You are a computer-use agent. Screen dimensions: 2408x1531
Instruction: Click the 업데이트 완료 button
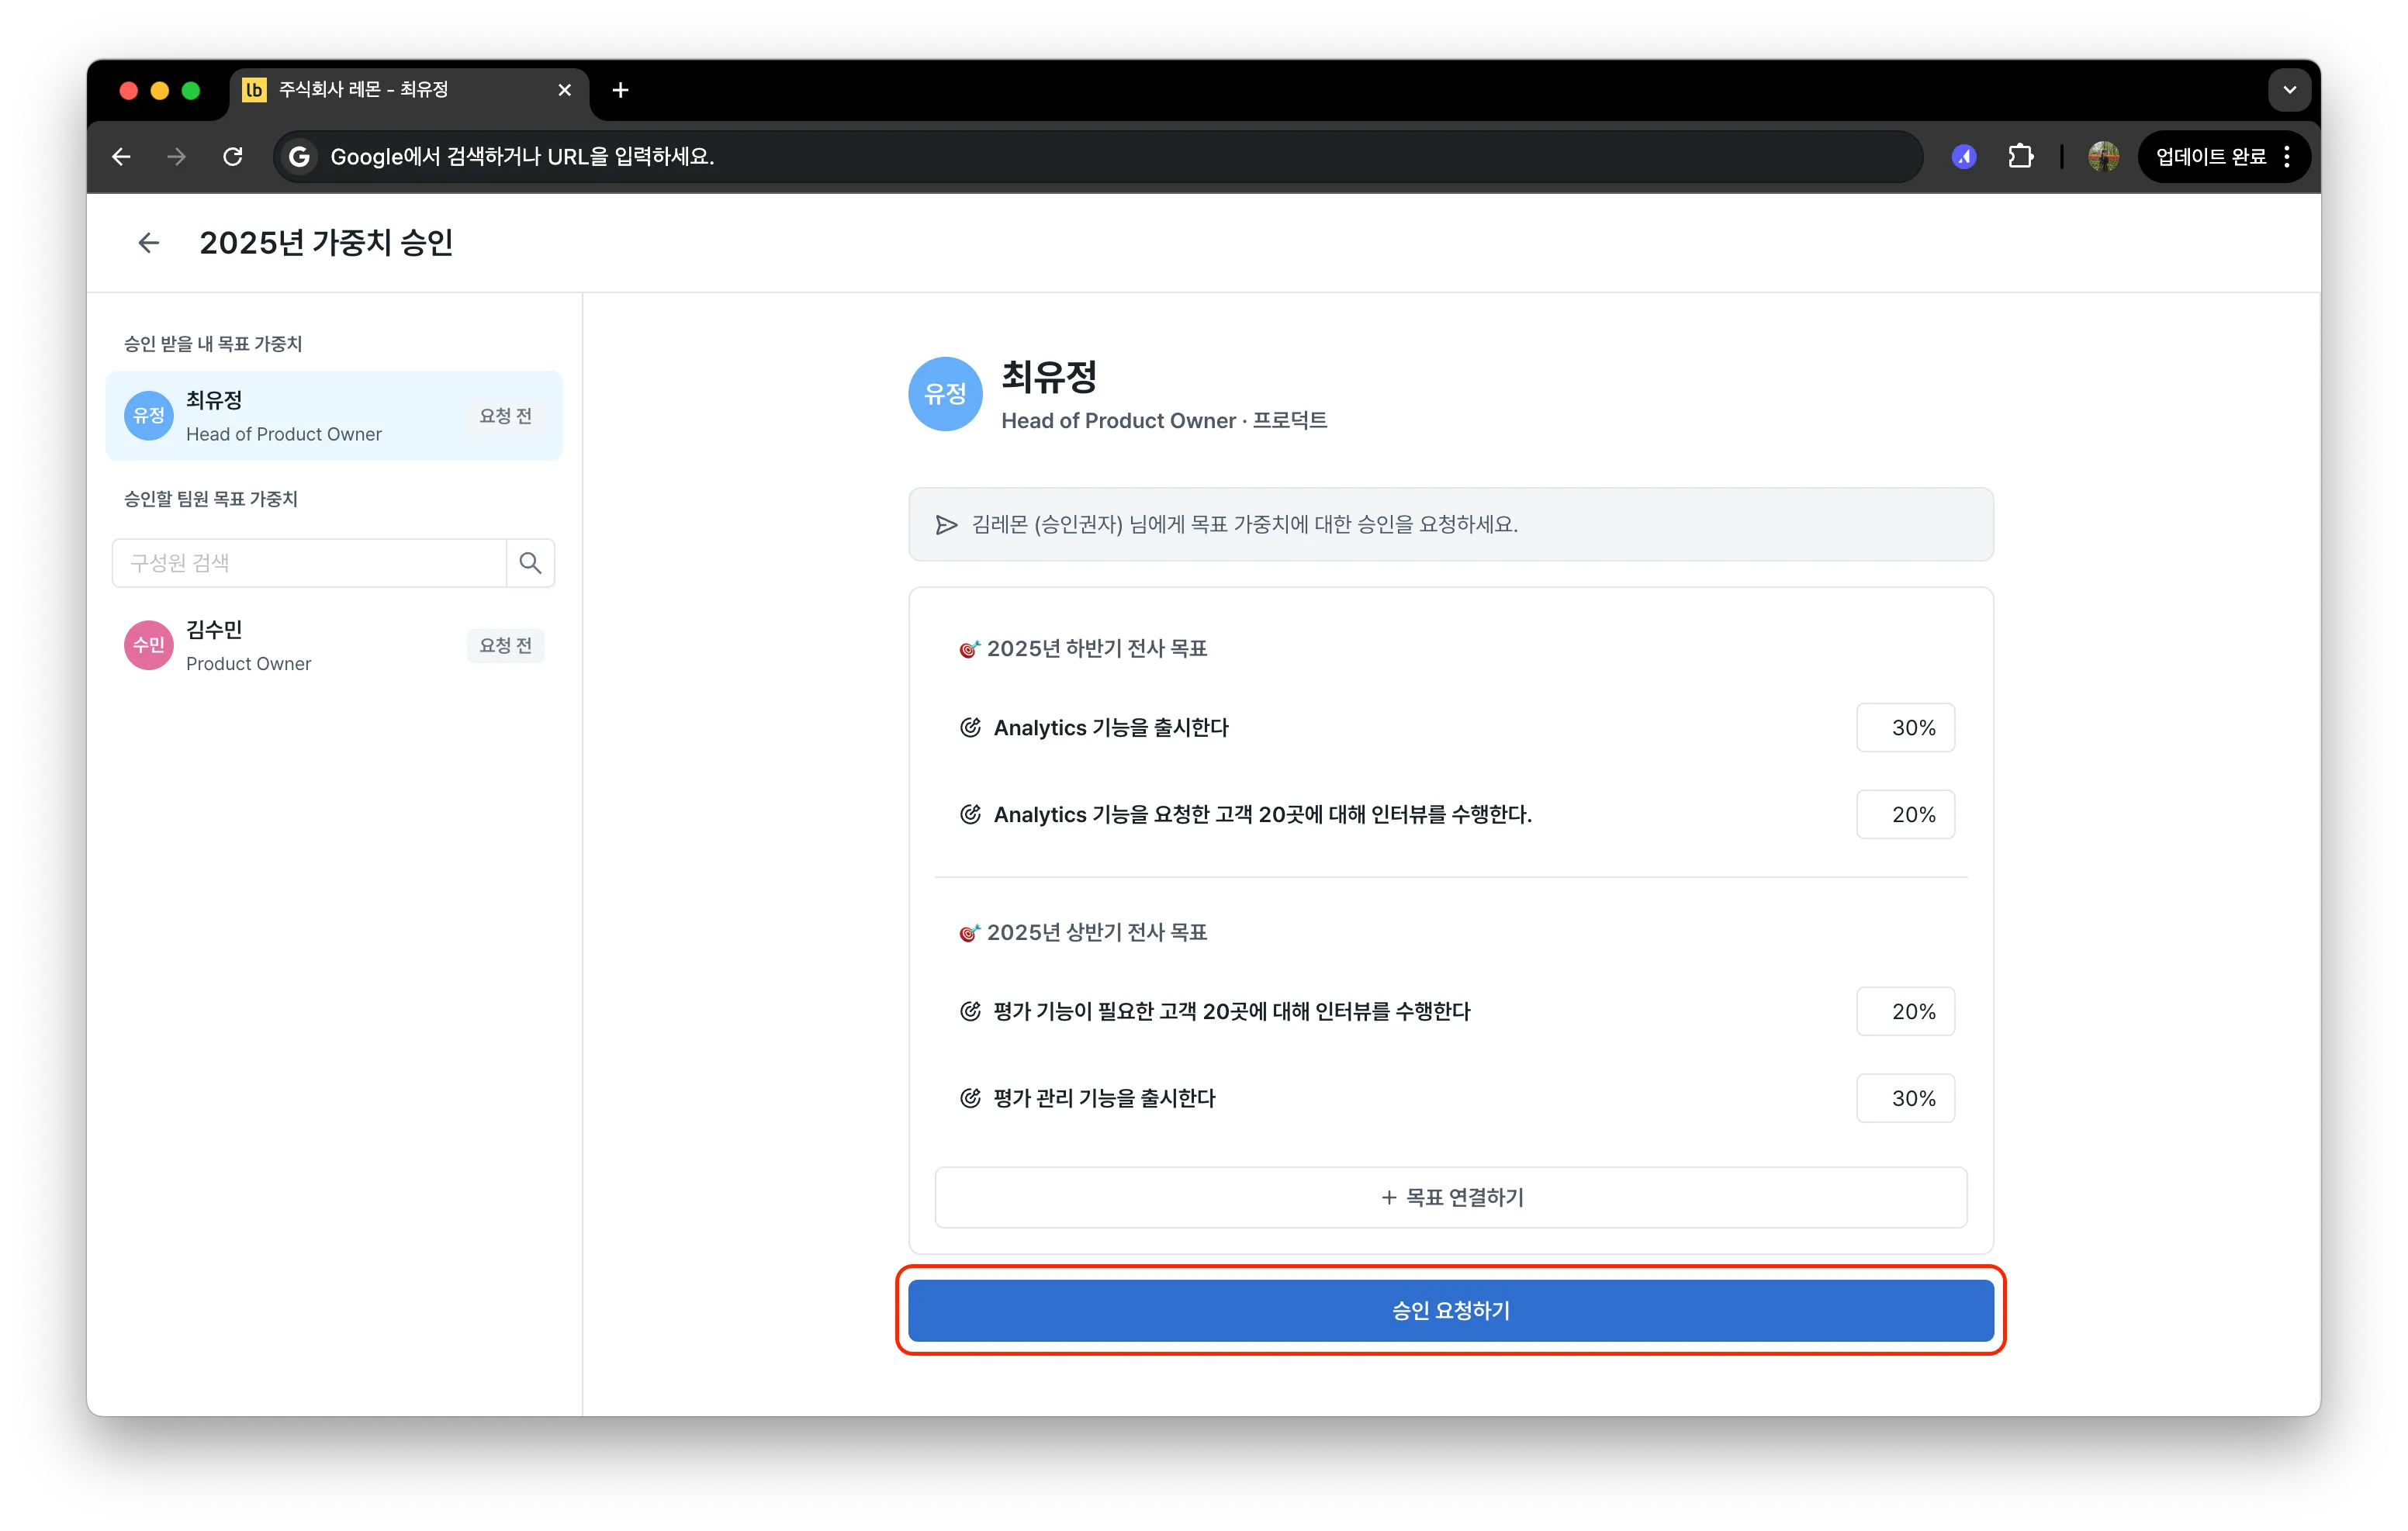(2210, 156)
